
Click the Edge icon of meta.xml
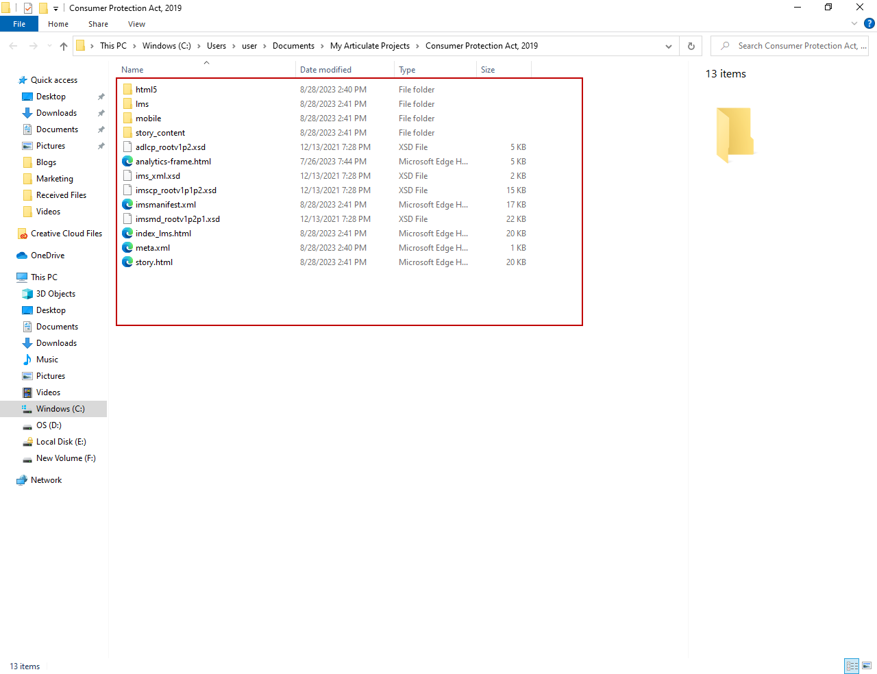pyautogui.click(x=127, y=248)
